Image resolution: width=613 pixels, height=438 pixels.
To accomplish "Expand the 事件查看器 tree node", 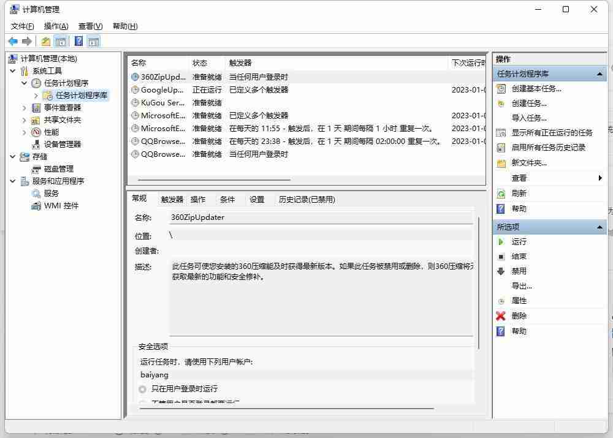I will pyautogui.click(x=25, y=108).
